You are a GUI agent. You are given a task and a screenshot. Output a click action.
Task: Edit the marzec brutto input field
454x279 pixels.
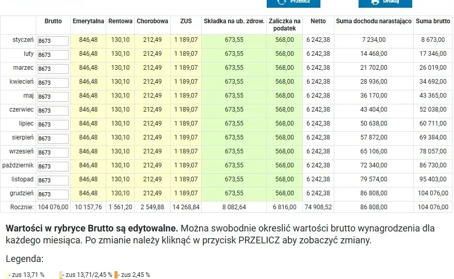53,69
